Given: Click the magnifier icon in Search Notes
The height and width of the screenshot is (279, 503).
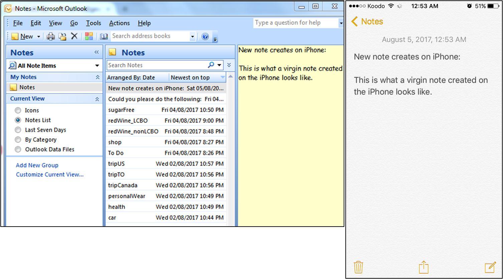Looking at the screenshot, I should (211, 65).
